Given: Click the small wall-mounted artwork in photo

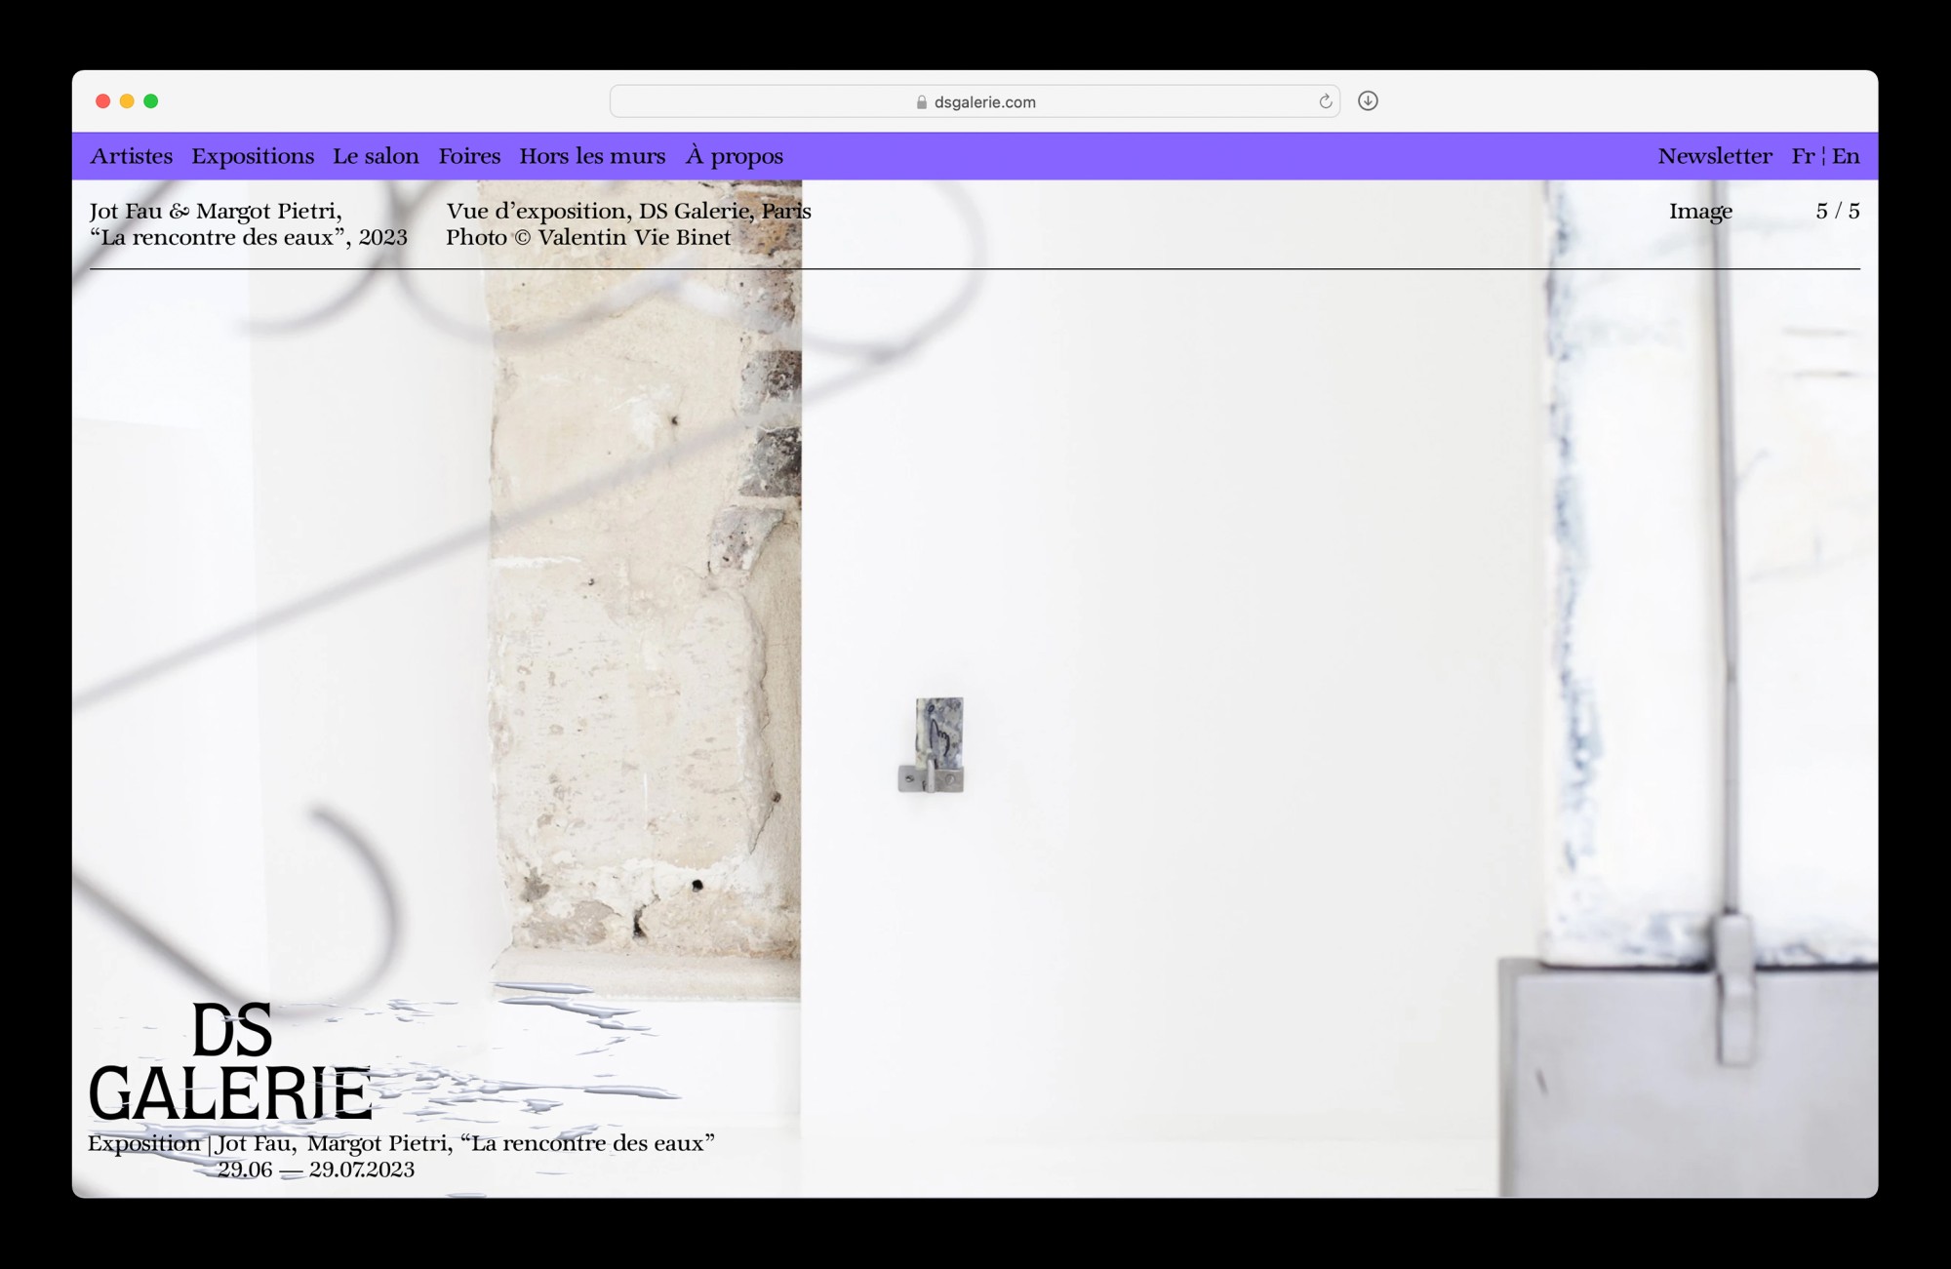Looking at the screenshot, I should coord(934,745).
